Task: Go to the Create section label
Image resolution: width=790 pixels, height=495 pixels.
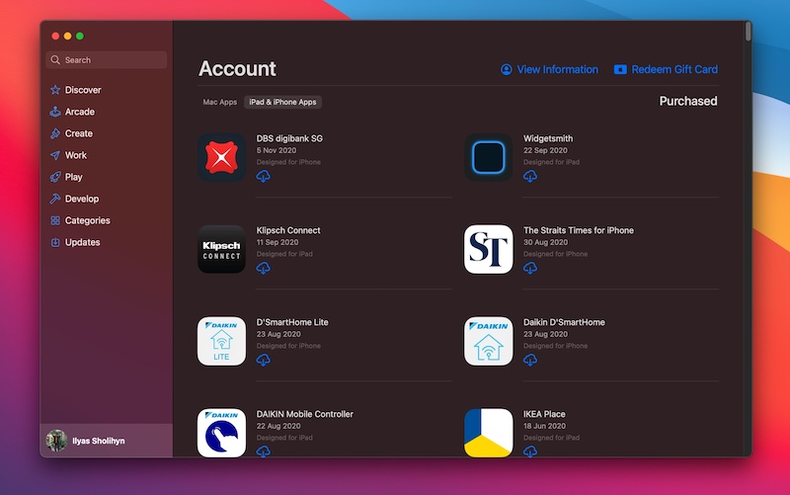Action: (79, 133)
